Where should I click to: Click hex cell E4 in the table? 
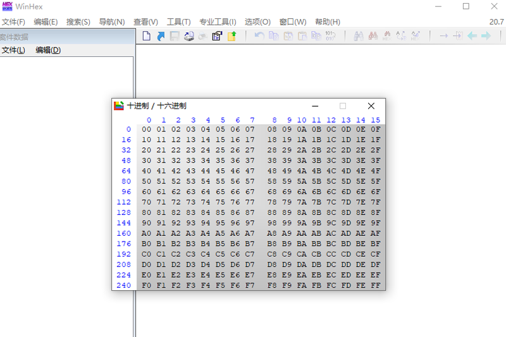pos(206,275)
